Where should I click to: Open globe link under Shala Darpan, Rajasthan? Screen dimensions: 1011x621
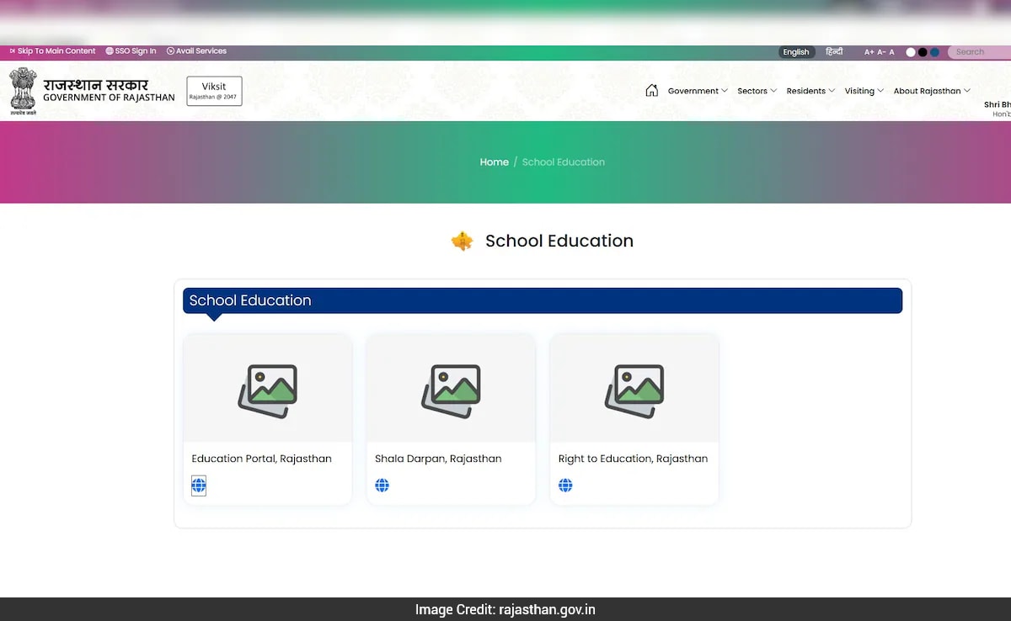(x=382, y=486)
